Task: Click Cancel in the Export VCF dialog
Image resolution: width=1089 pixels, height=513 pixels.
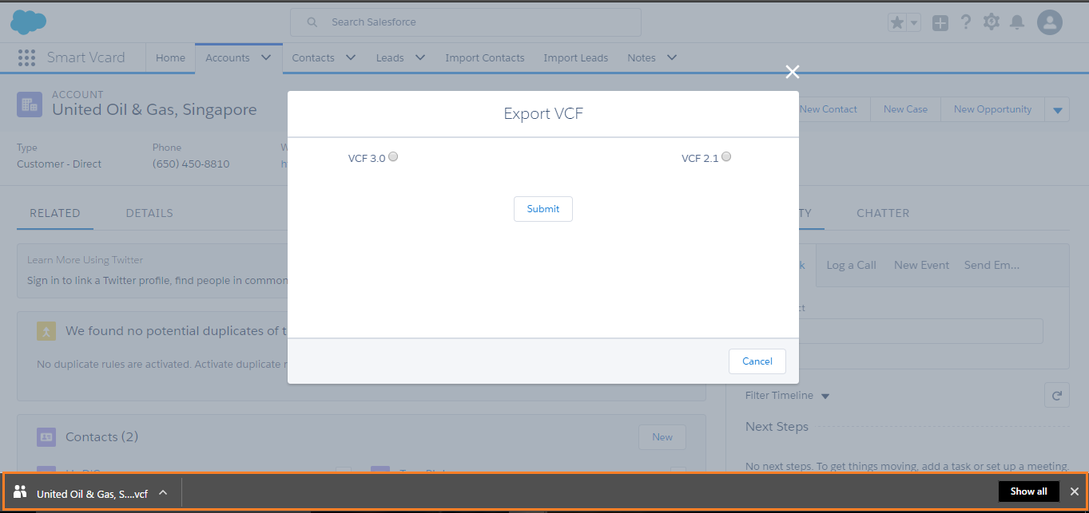Action: (757, 361)
